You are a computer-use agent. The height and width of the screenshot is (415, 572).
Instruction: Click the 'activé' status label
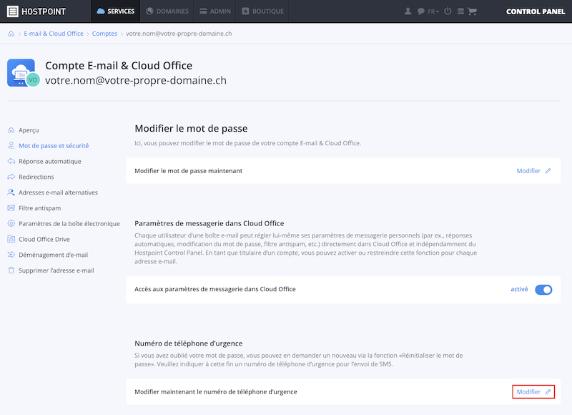point(519,289)
